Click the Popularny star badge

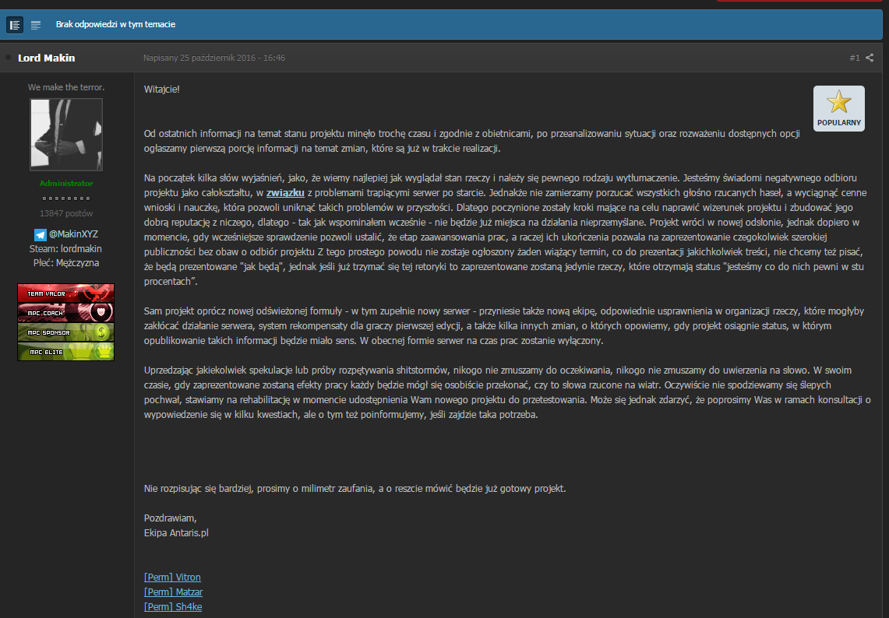point(838,108)
